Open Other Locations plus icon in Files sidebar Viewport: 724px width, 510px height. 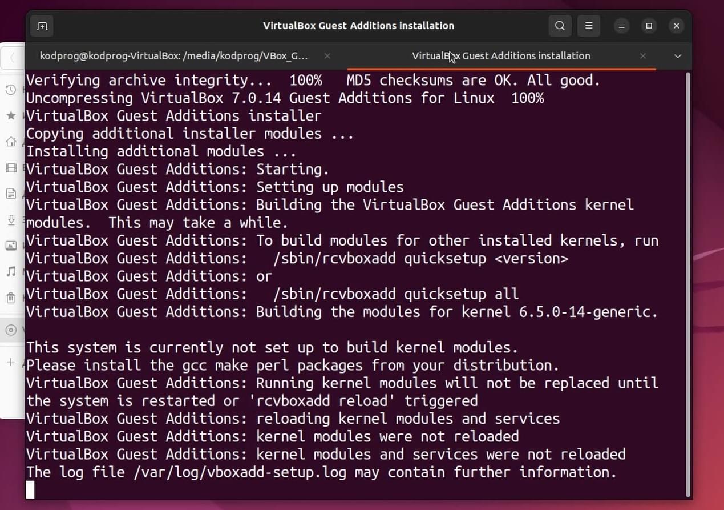tap(10, 362)
